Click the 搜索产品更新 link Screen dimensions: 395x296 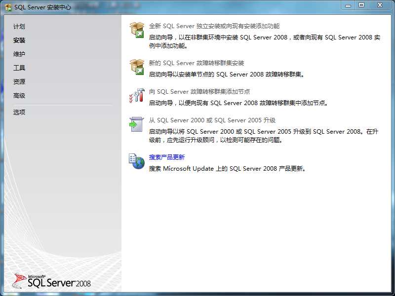[167, 157]
